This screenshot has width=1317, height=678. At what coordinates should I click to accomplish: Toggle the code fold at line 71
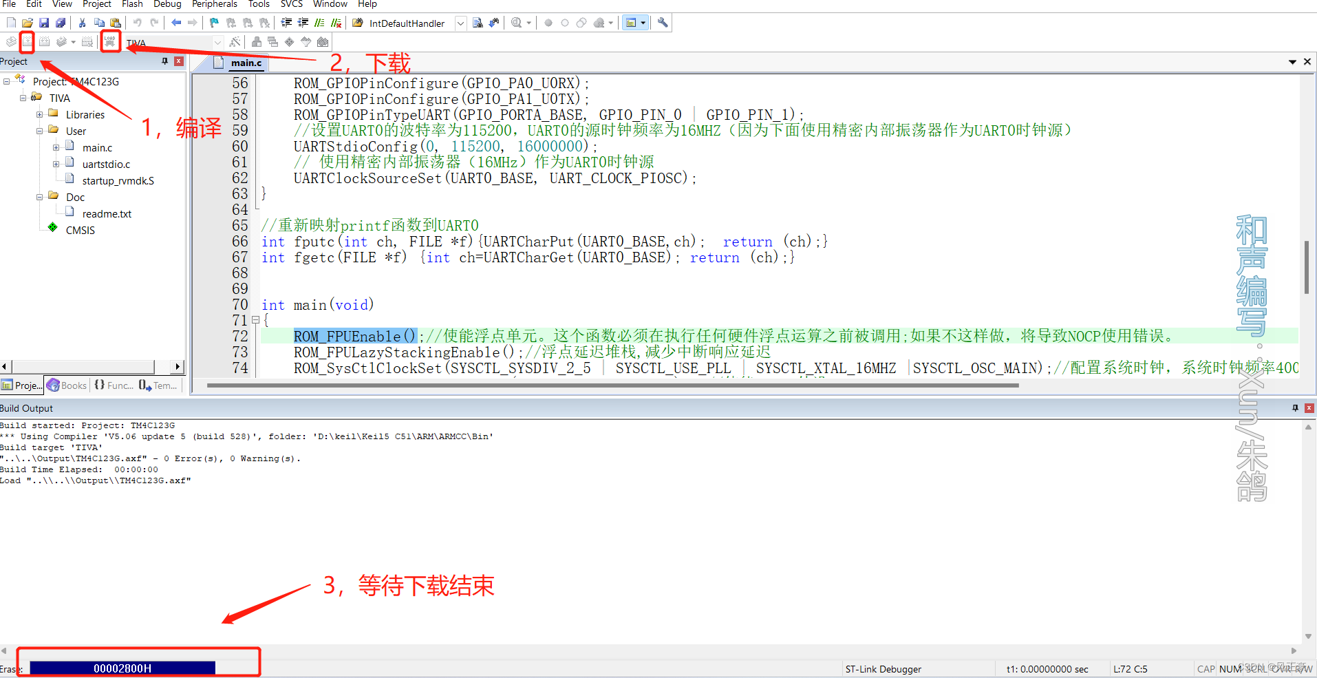tap(255, 320)
